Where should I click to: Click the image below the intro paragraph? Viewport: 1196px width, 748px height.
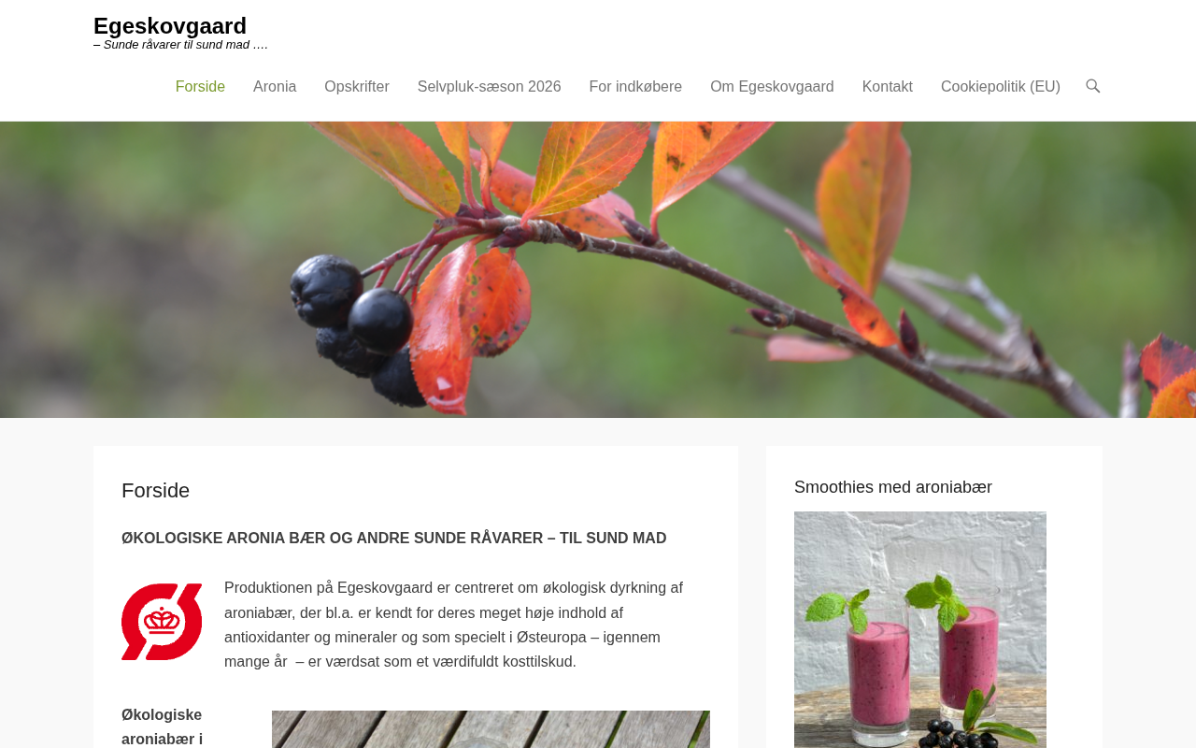pyautogui.click(x=491, y=729)
